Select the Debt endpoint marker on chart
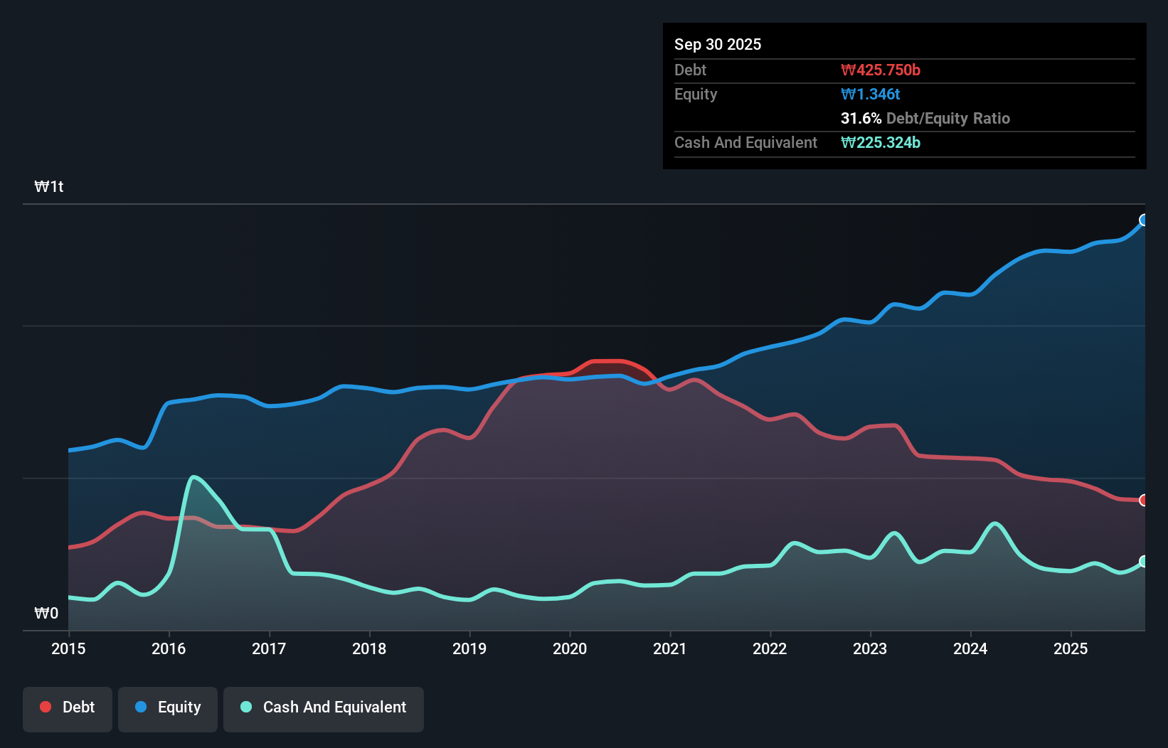This screenshot has height=748, width=1168. [x=1143, y=501]
